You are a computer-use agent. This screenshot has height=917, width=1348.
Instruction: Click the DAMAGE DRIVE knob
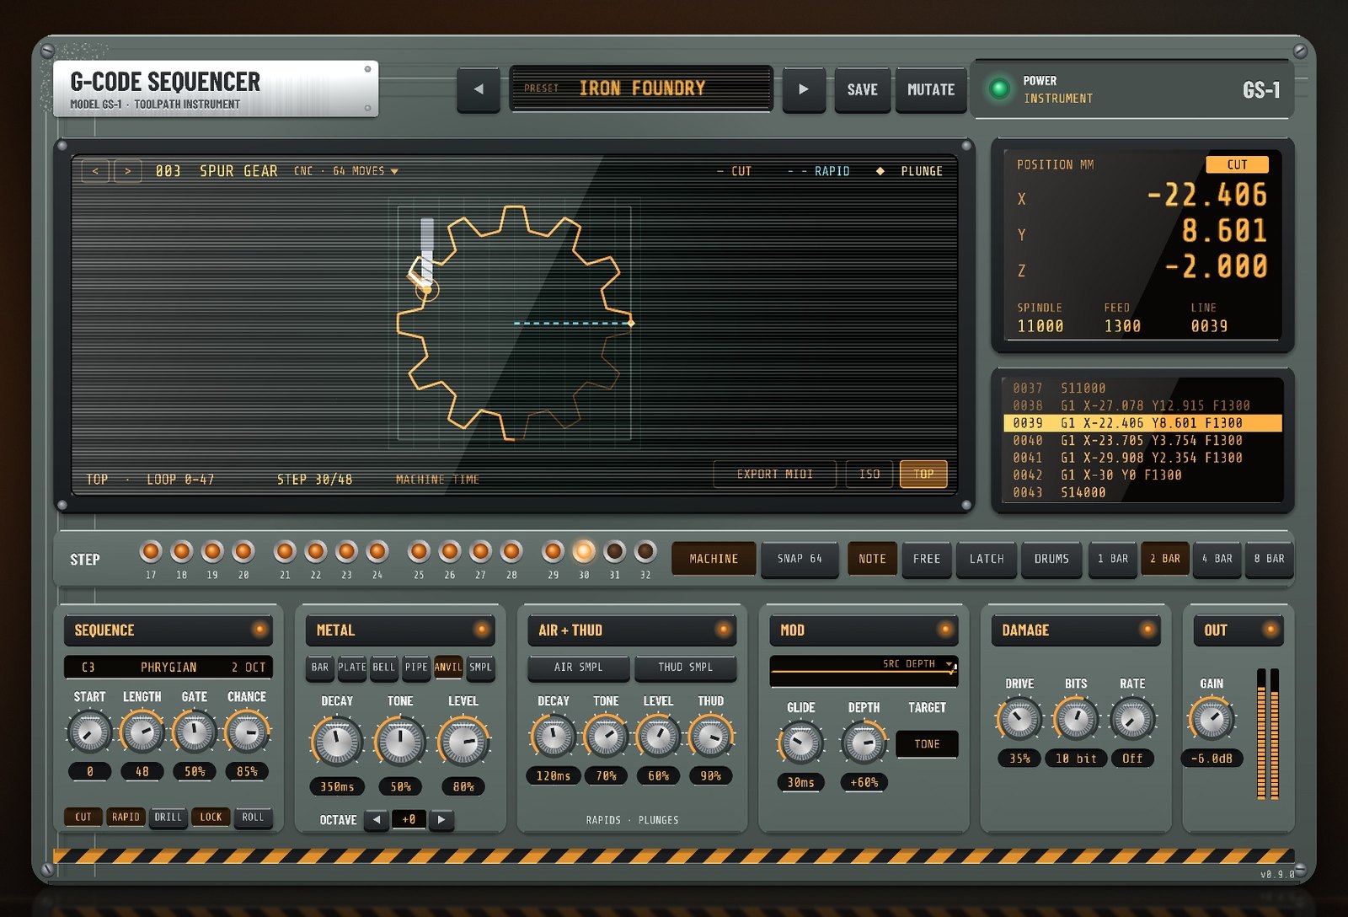pos(1019,719)
